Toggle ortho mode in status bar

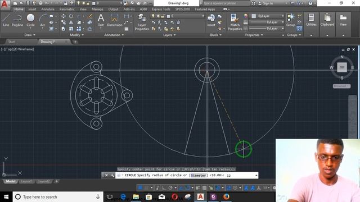(164, 188)
